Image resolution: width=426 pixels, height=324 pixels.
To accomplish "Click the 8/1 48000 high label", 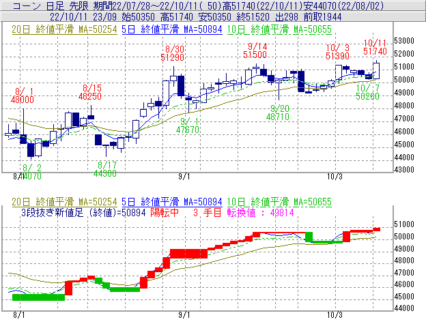I will [x=23, y=95].
